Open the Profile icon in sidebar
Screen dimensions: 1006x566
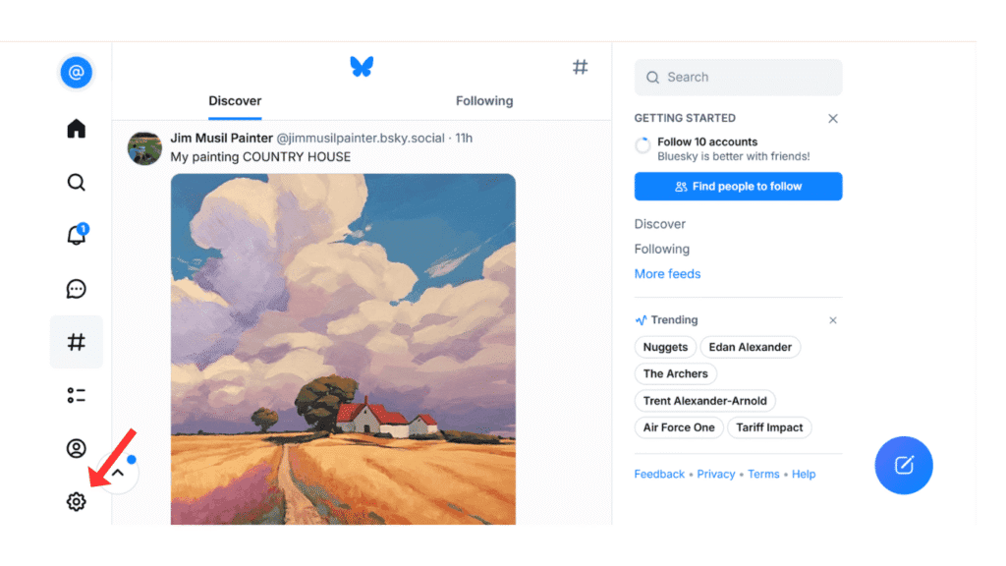(x=76, y=448)
